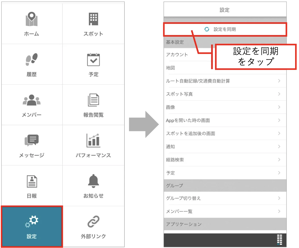This screenshot has width=299, height=248.
Task: Expand chevron on スポットを追加後の画面 row
Action: coord(279,134)
